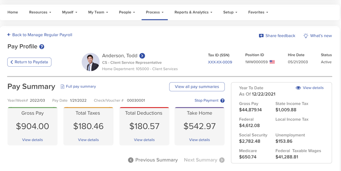The width and height of the screenshot is (341, 171).
Task: Click the View all pay summaries button
Action: coord(197,87)
